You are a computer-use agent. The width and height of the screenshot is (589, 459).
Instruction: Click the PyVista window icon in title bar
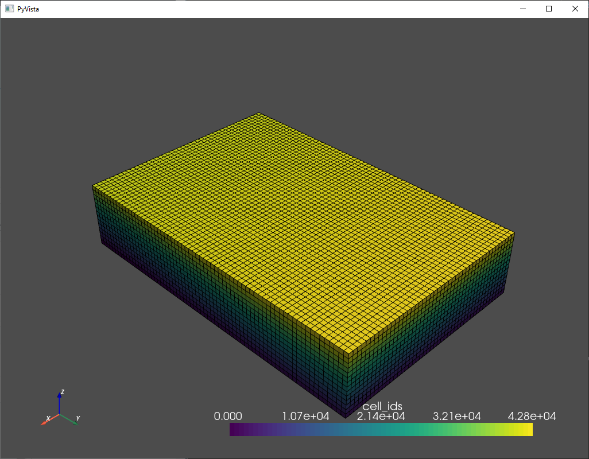(x=9, y=9)
